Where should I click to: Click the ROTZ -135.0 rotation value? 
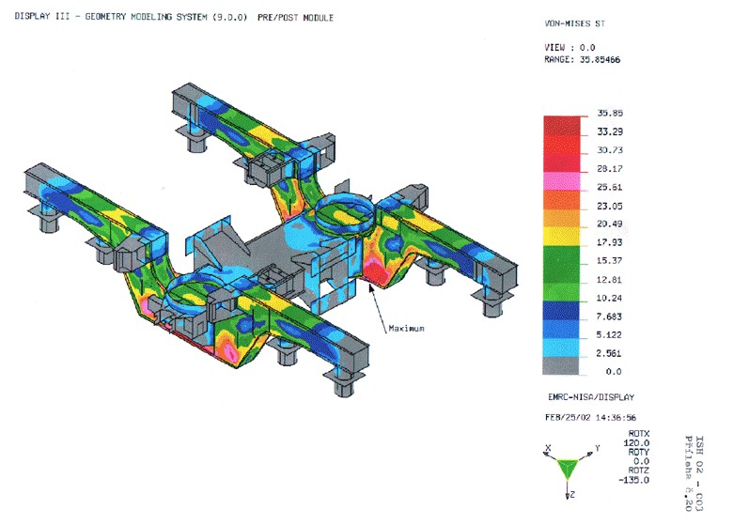633,475
